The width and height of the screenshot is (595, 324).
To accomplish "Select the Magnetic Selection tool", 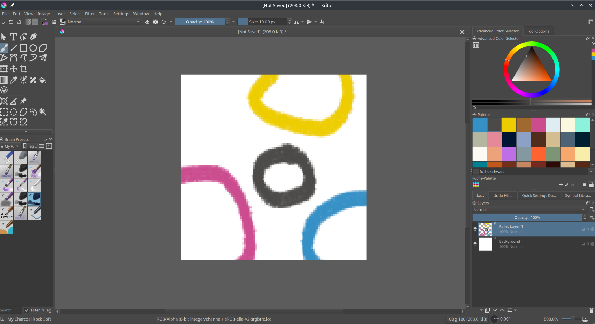I will 23,122.
